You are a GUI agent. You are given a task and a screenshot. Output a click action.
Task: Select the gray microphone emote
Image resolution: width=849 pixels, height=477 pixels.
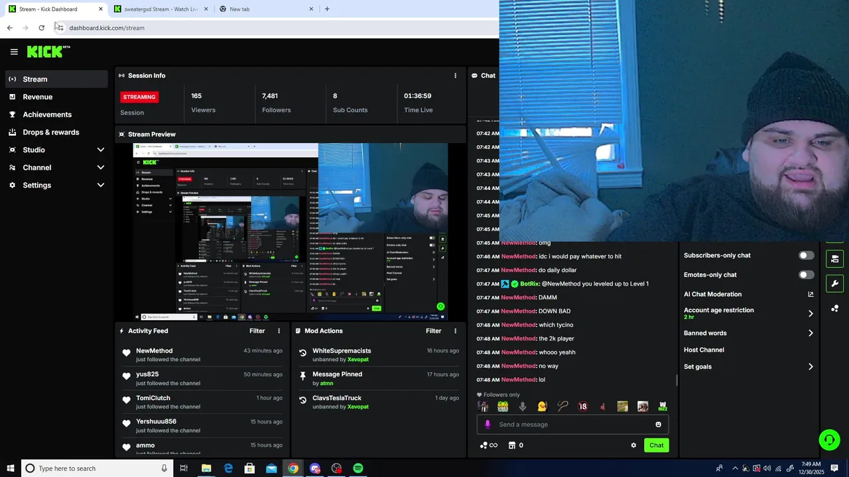(523, 407)
